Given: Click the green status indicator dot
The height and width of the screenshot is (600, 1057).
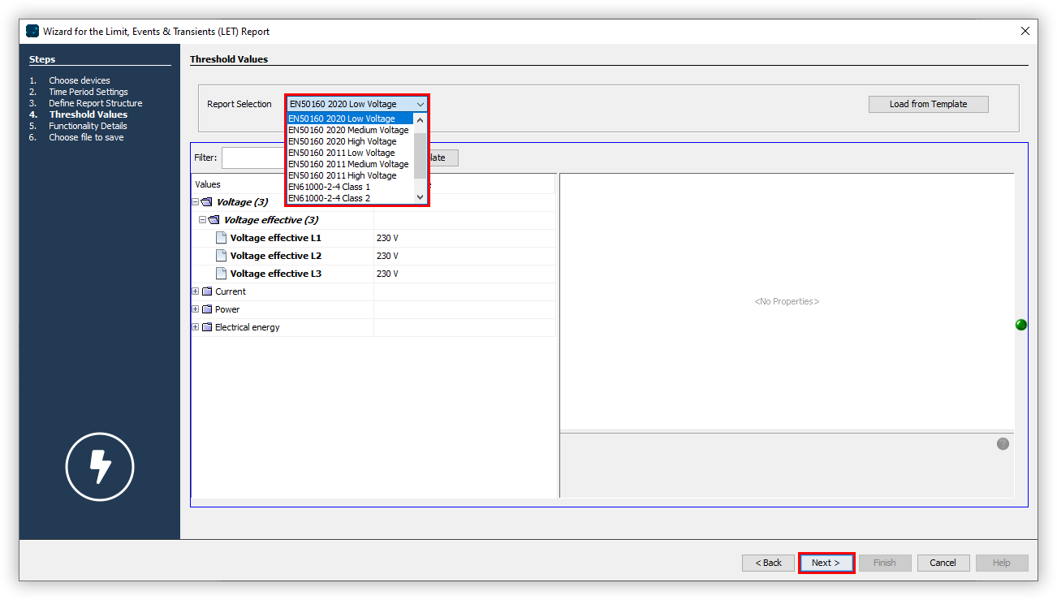Looking at the screenshot, I should (1021, 325).
